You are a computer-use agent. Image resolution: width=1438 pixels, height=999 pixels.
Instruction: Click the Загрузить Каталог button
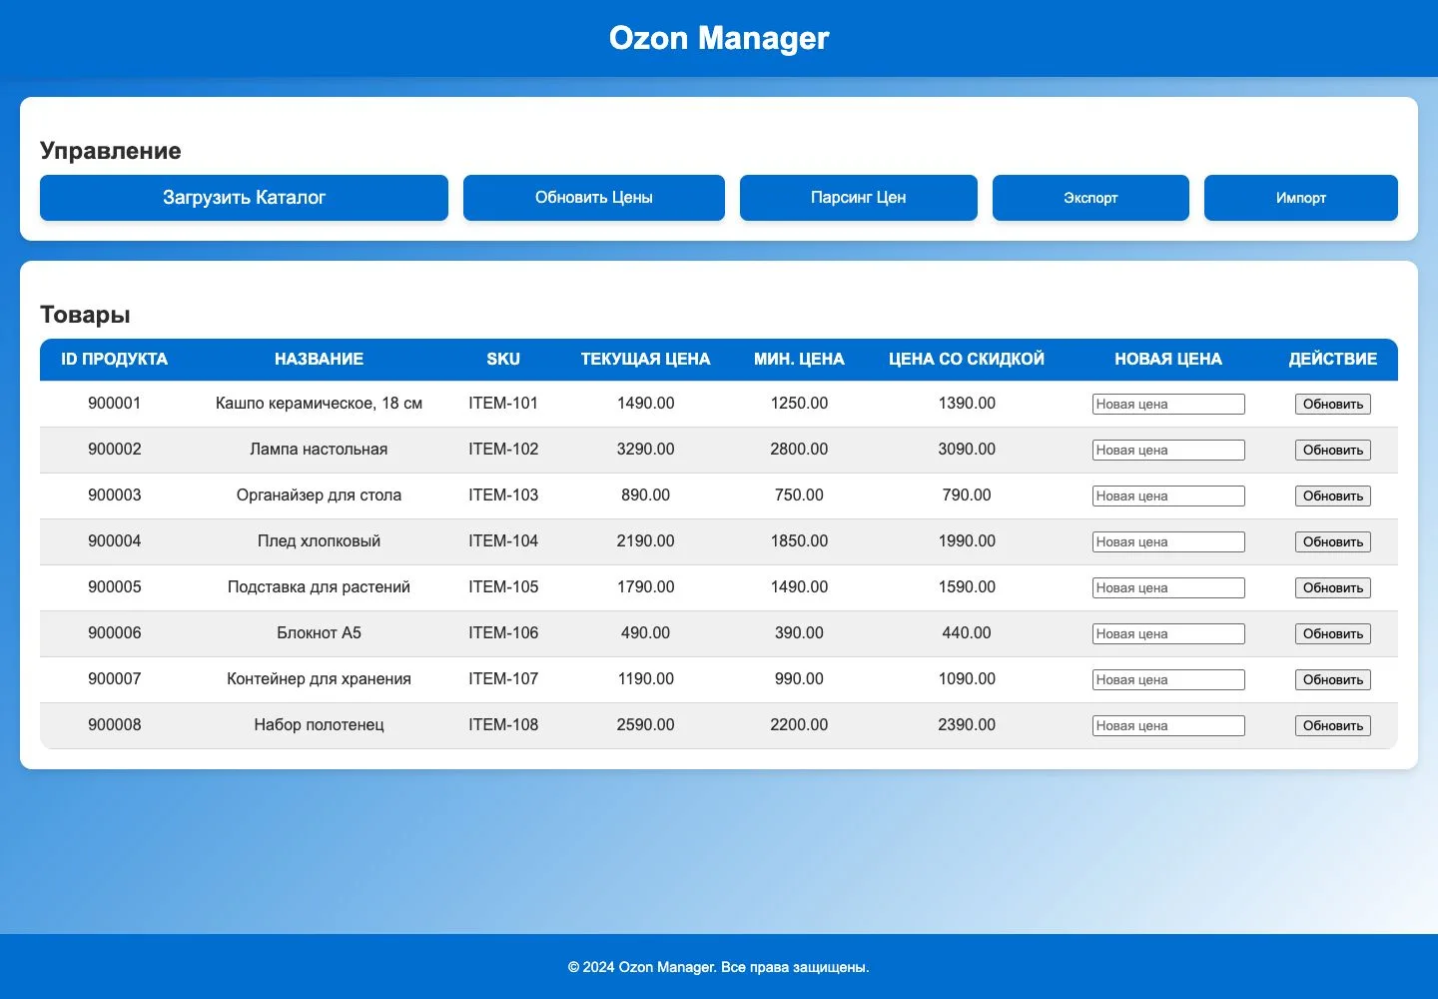pos(244,198)
